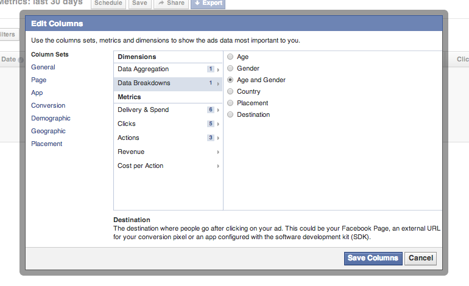Click the Date column info icon
This screenshot has width=469, height=286.
point(21,60)
